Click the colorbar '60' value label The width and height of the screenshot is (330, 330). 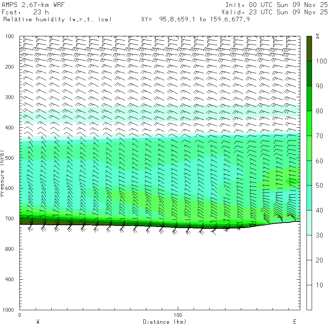(319, 161)
